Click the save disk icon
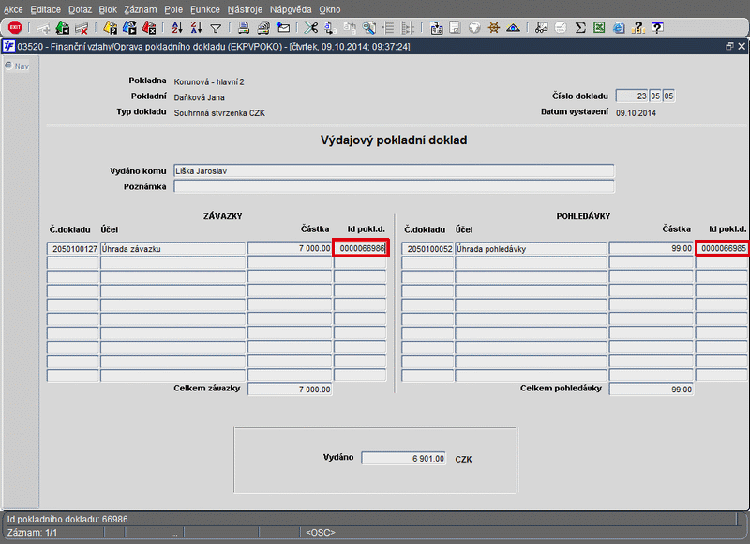 coord(436,28)
